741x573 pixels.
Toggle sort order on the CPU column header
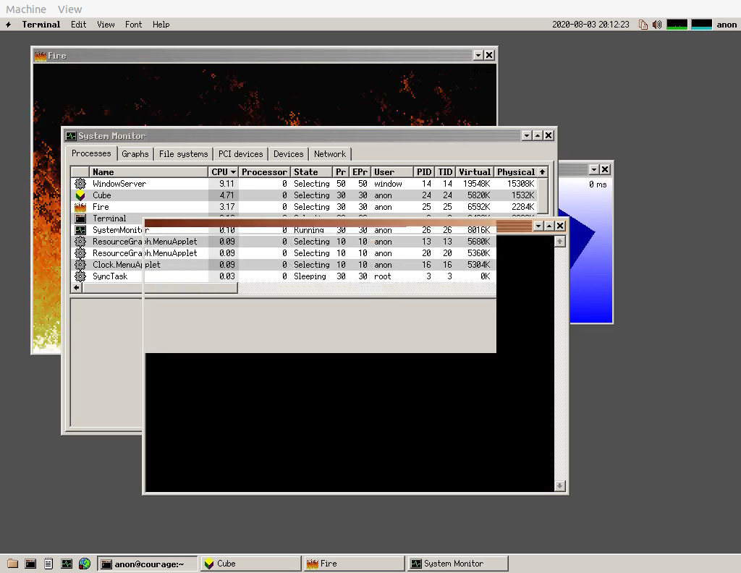(222, 171)
